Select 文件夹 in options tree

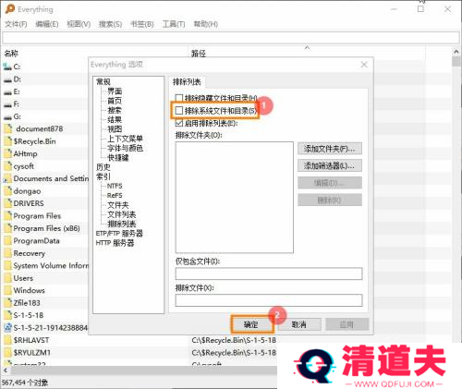118,205
